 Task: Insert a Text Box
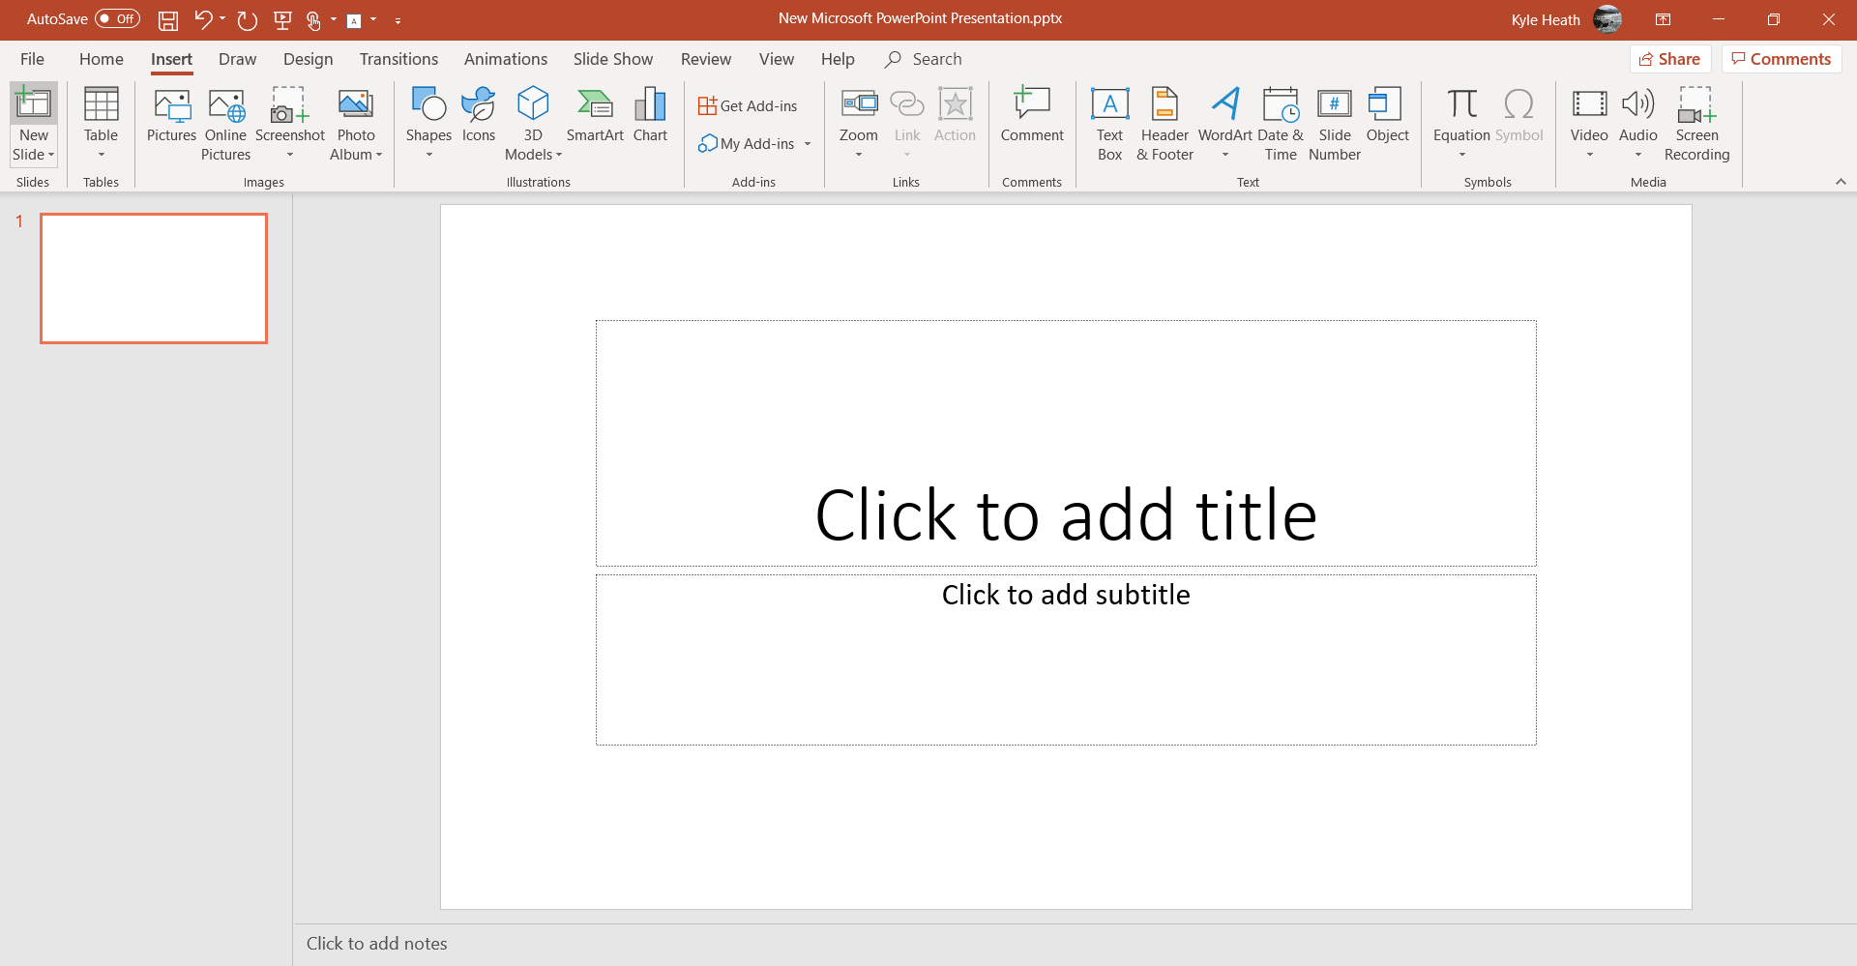1108,123
